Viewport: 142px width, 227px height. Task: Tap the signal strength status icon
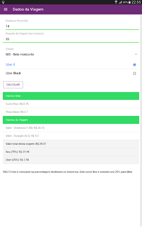pyautogui.click(x=120, y=2)
